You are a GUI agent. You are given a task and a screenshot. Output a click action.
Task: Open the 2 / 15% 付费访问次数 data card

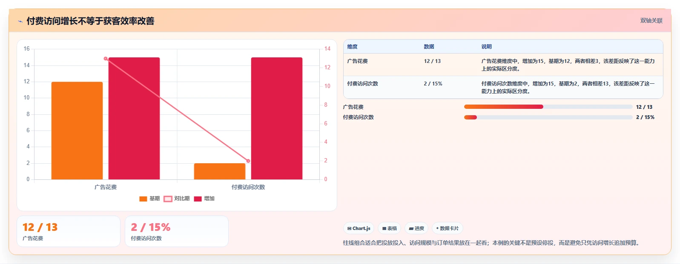coord(177,231)
